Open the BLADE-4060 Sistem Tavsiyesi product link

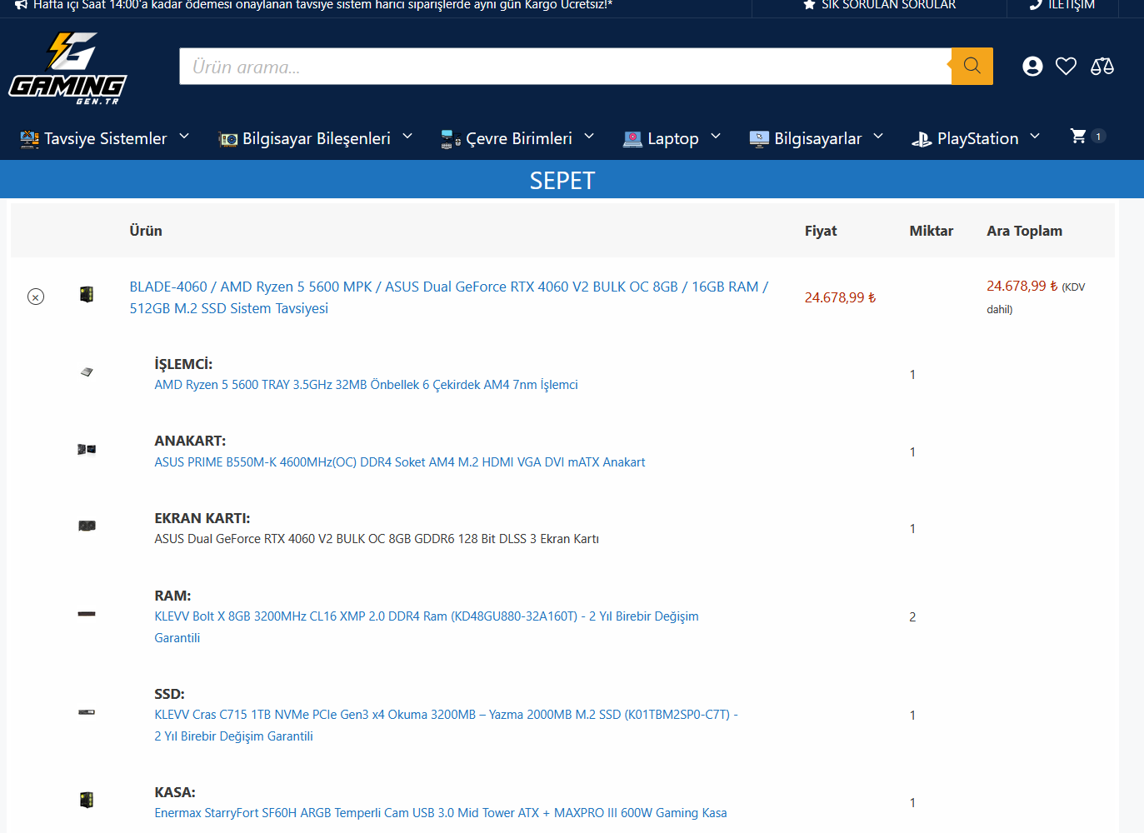(x=448, y=297)
